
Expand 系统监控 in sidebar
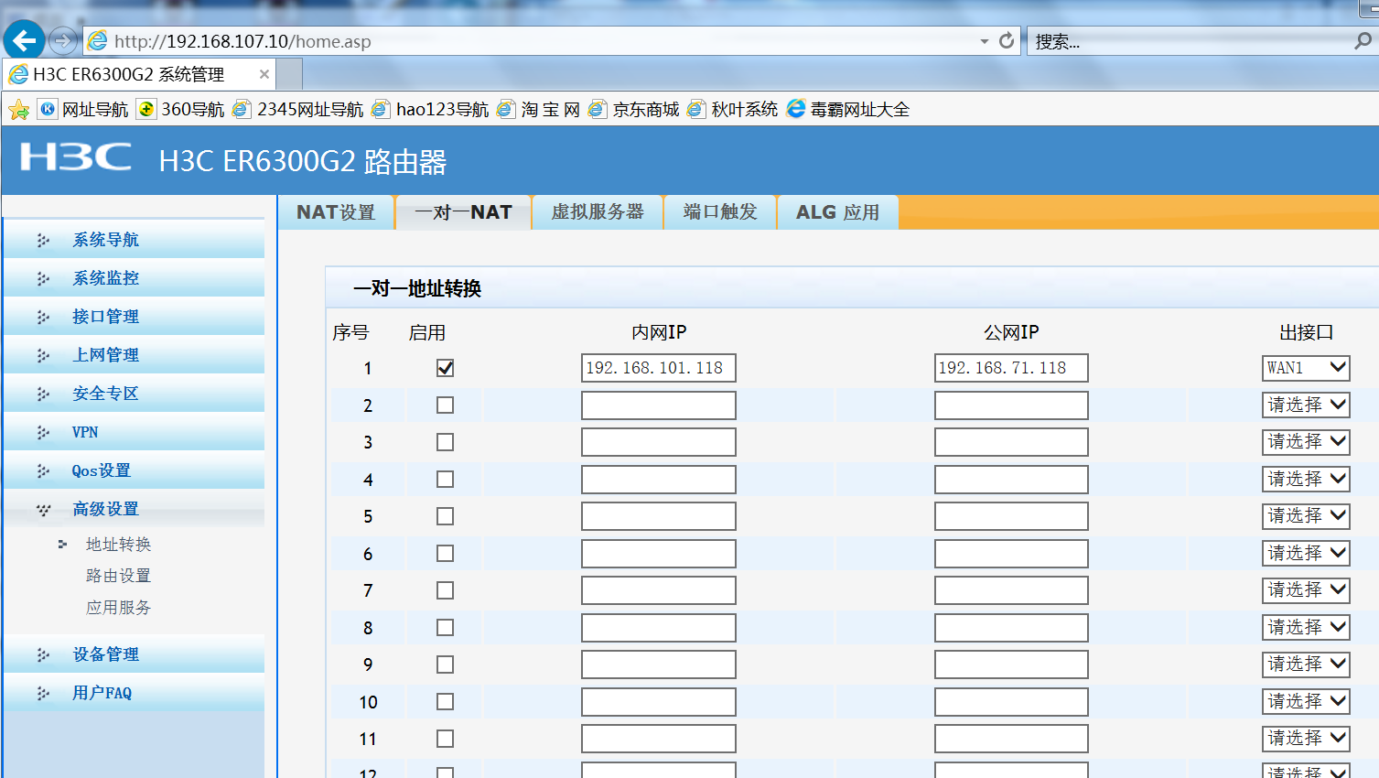pyautogui.click(x=134, y=278)
